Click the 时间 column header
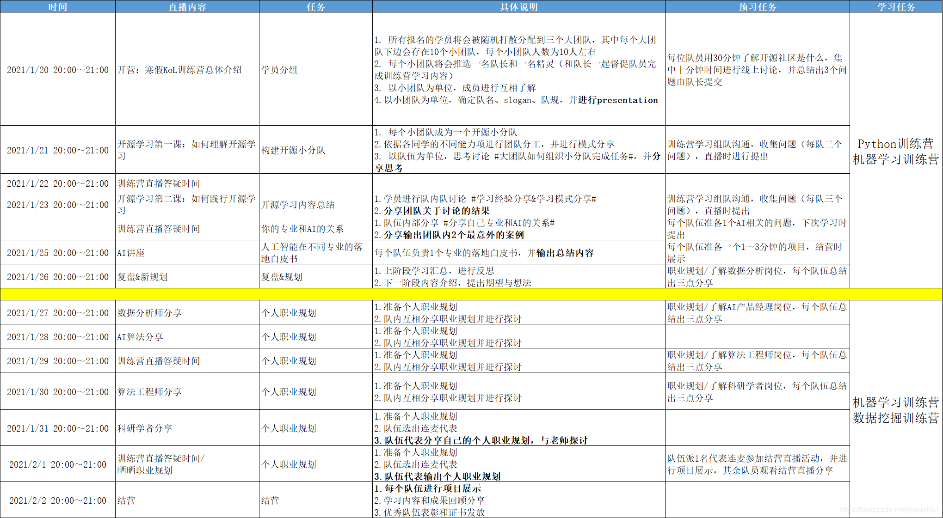Image resolution: width=943 pixels, height=518 pixels. point(58,6)
